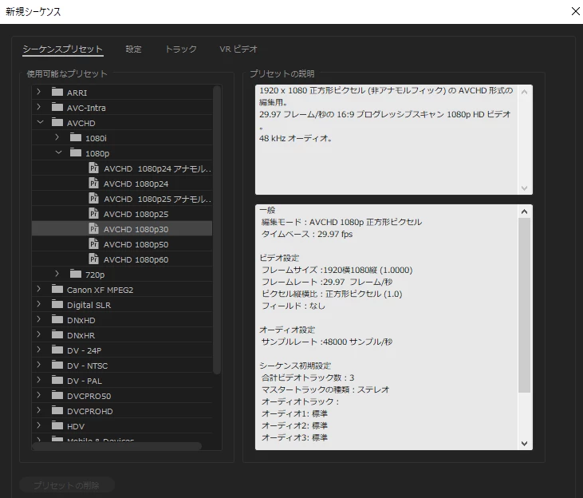Select the AVCHD 1080p50 preset name
583x498 pixels.
(x=136, y=244)
